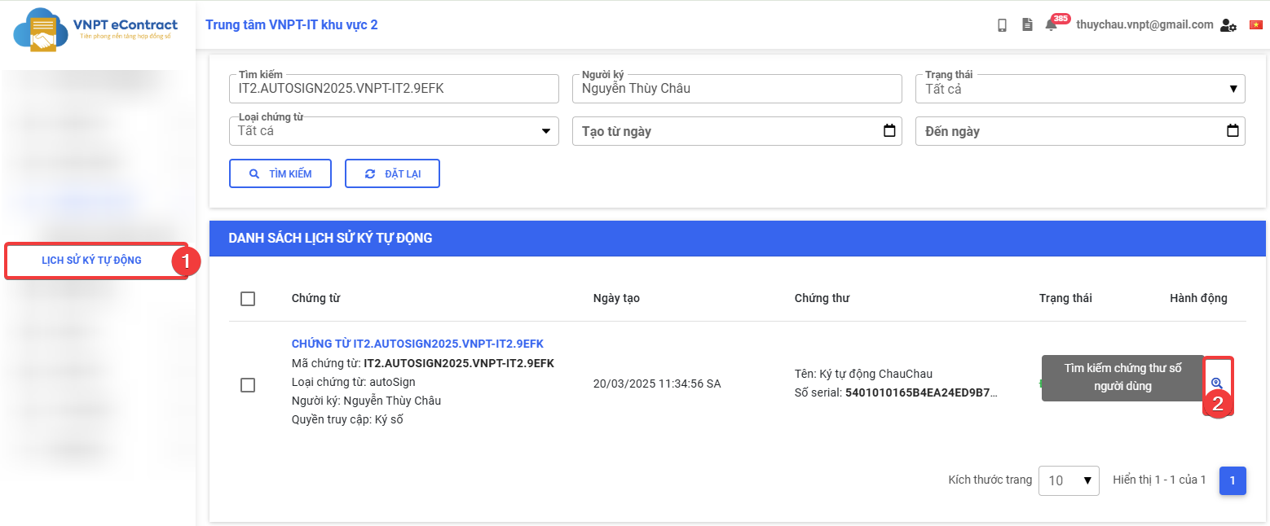Open calendar icon in Tạo từ ngày field
The image size is (1270, 526).
click(x=889, y=130)
